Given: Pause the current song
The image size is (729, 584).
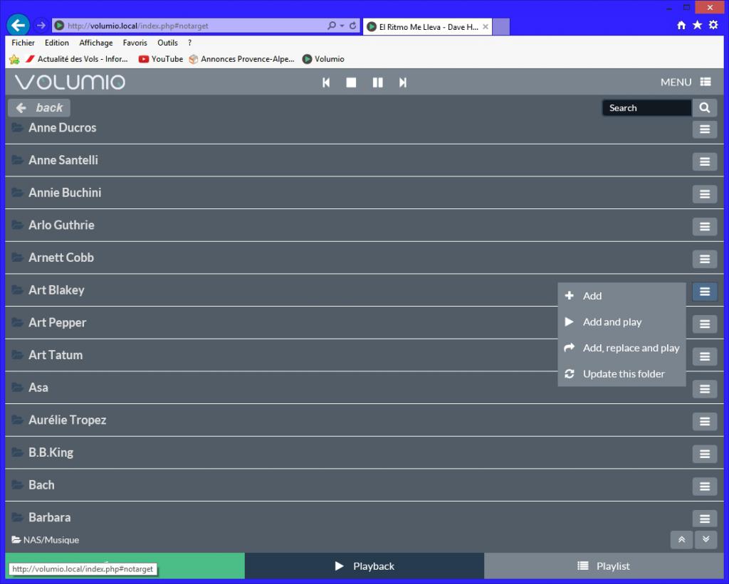Looking at the screenshot, I should (377, 83).
